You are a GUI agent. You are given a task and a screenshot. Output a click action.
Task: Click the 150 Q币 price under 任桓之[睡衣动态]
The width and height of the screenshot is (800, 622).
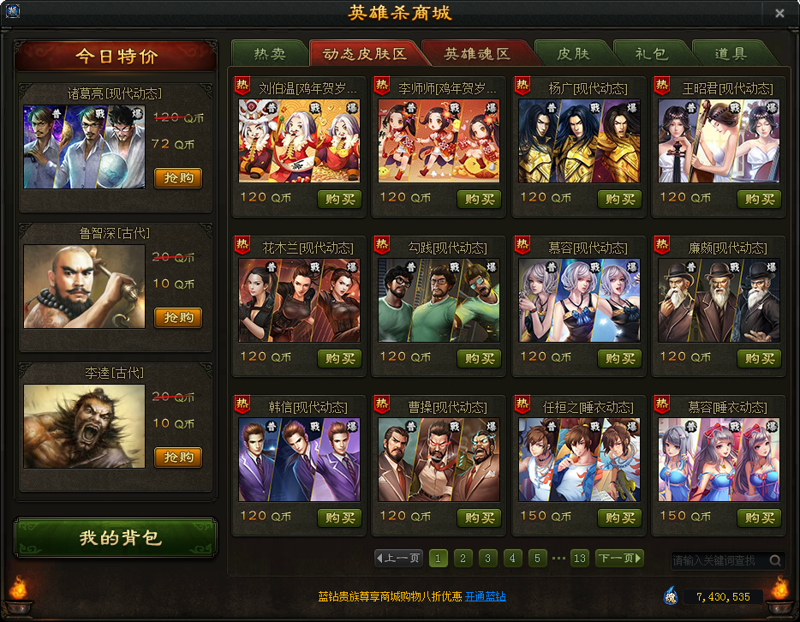546,516
